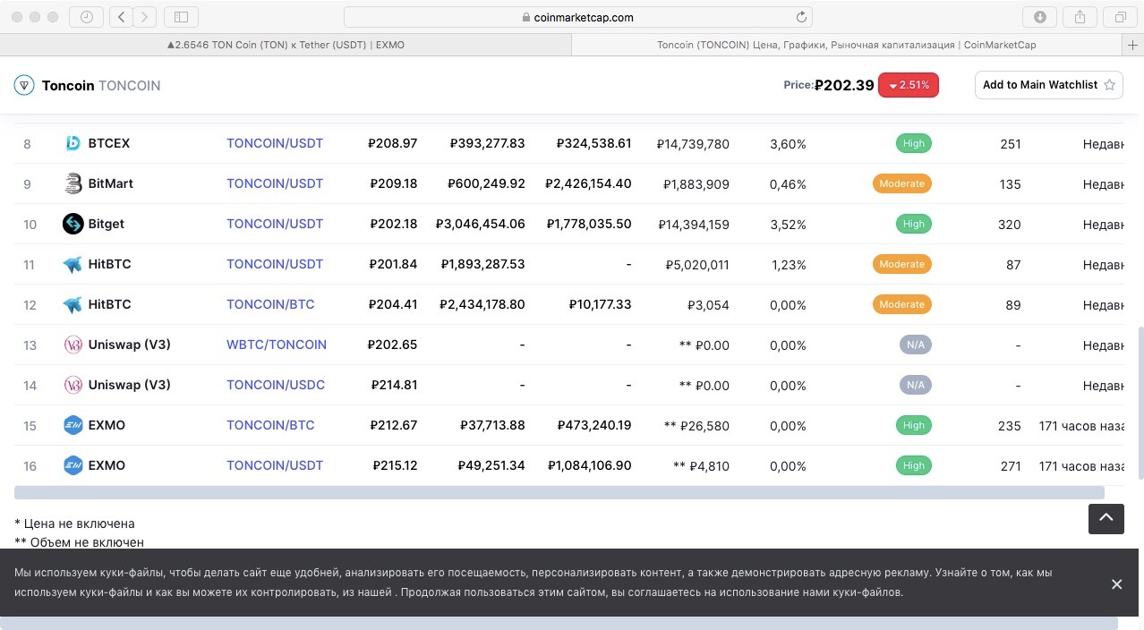Open WBTC/TONCOIN pair link on Uniswap

pyautogui.click(x=277, y=345)
